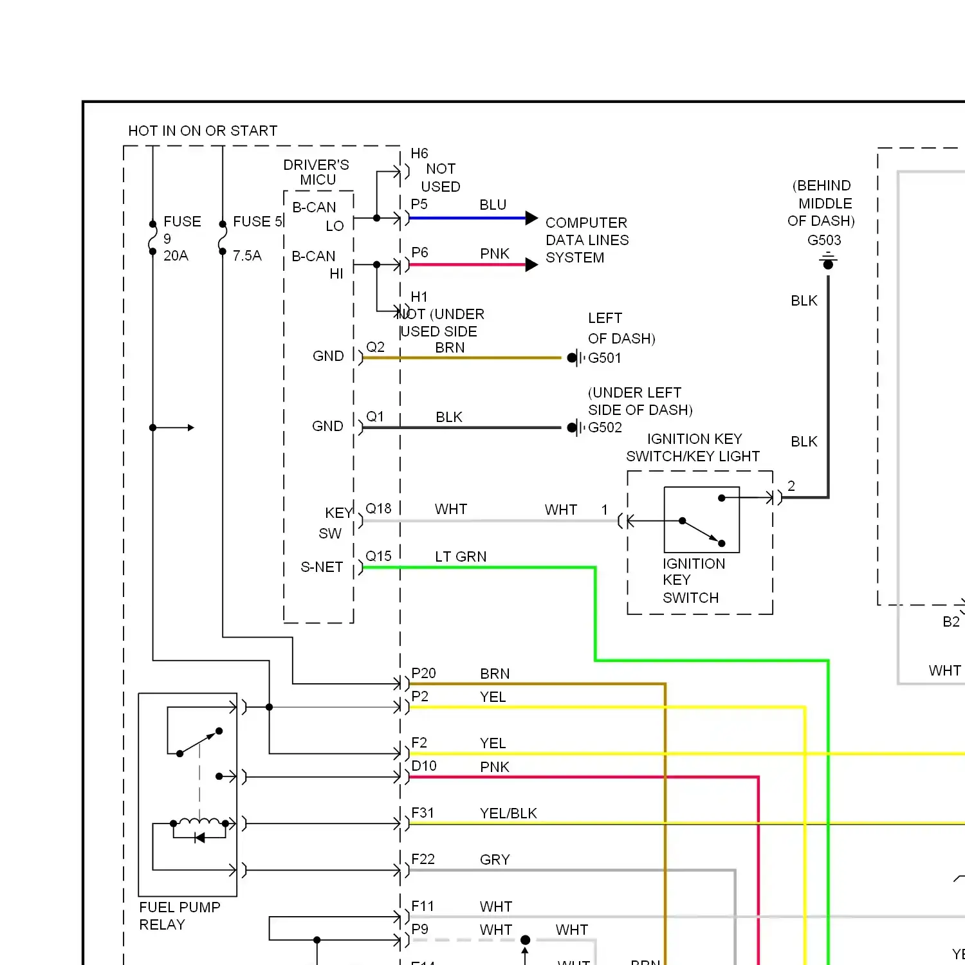Select the PNK label next to D10
965x965 pixels.
pos(495,767)
